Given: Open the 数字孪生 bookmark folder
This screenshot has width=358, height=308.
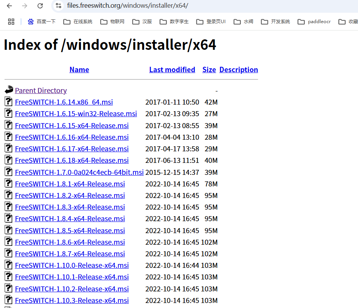Looking at the screenshot, I should click(174, 22).
